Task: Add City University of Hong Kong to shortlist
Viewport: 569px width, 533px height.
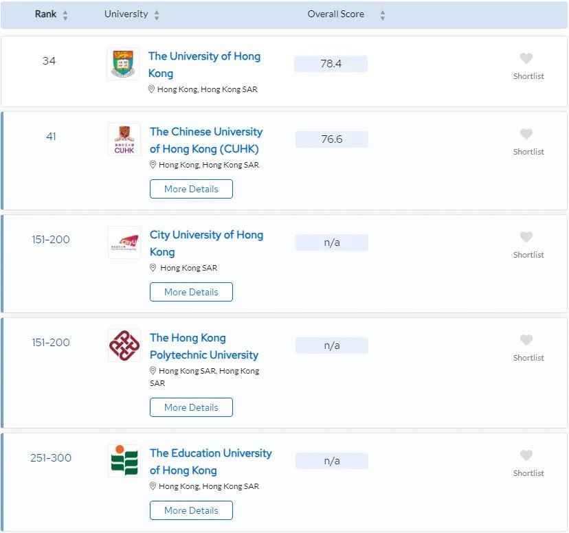Action: (x=526, y=237)
